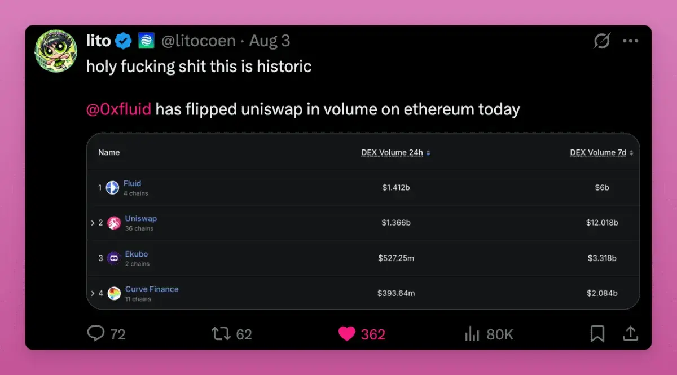The image size is (677, 375).
Task: Sort by DEX Volume 24h column
Action: [395, 152]
